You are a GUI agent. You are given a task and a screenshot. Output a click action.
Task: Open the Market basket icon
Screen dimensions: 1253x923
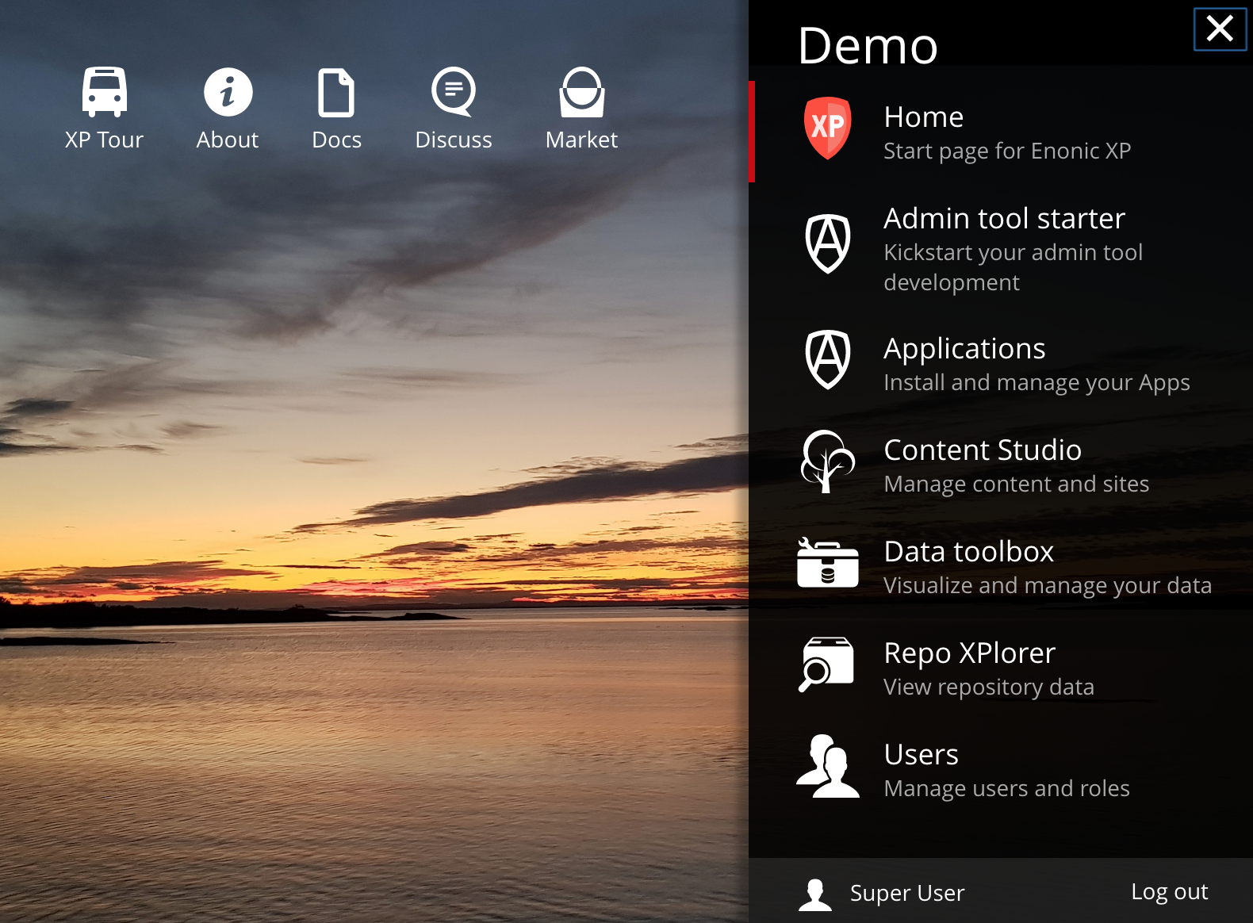(x=582, y=92)
